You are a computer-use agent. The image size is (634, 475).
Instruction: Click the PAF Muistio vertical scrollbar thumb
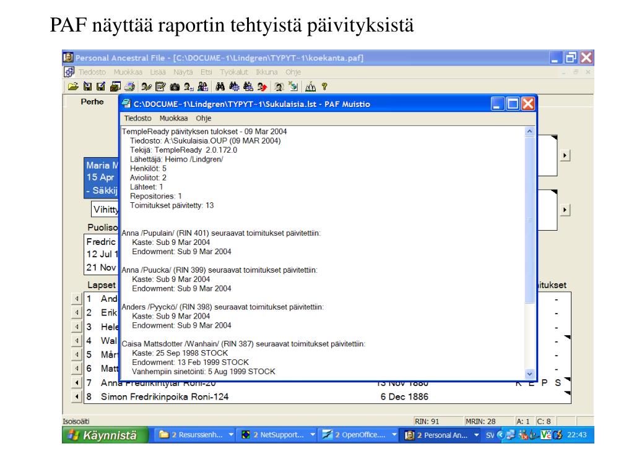[529, 220]
